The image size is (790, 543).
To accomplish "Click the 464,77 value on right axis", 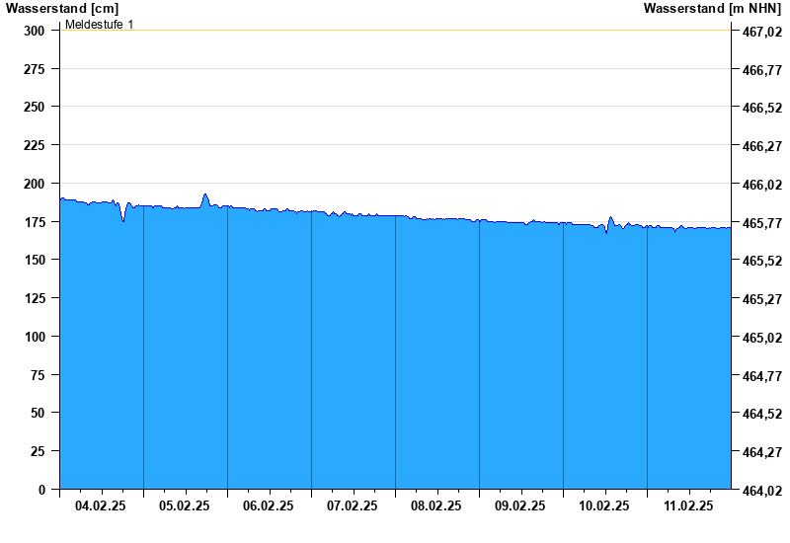I will (x=762, y=376).
